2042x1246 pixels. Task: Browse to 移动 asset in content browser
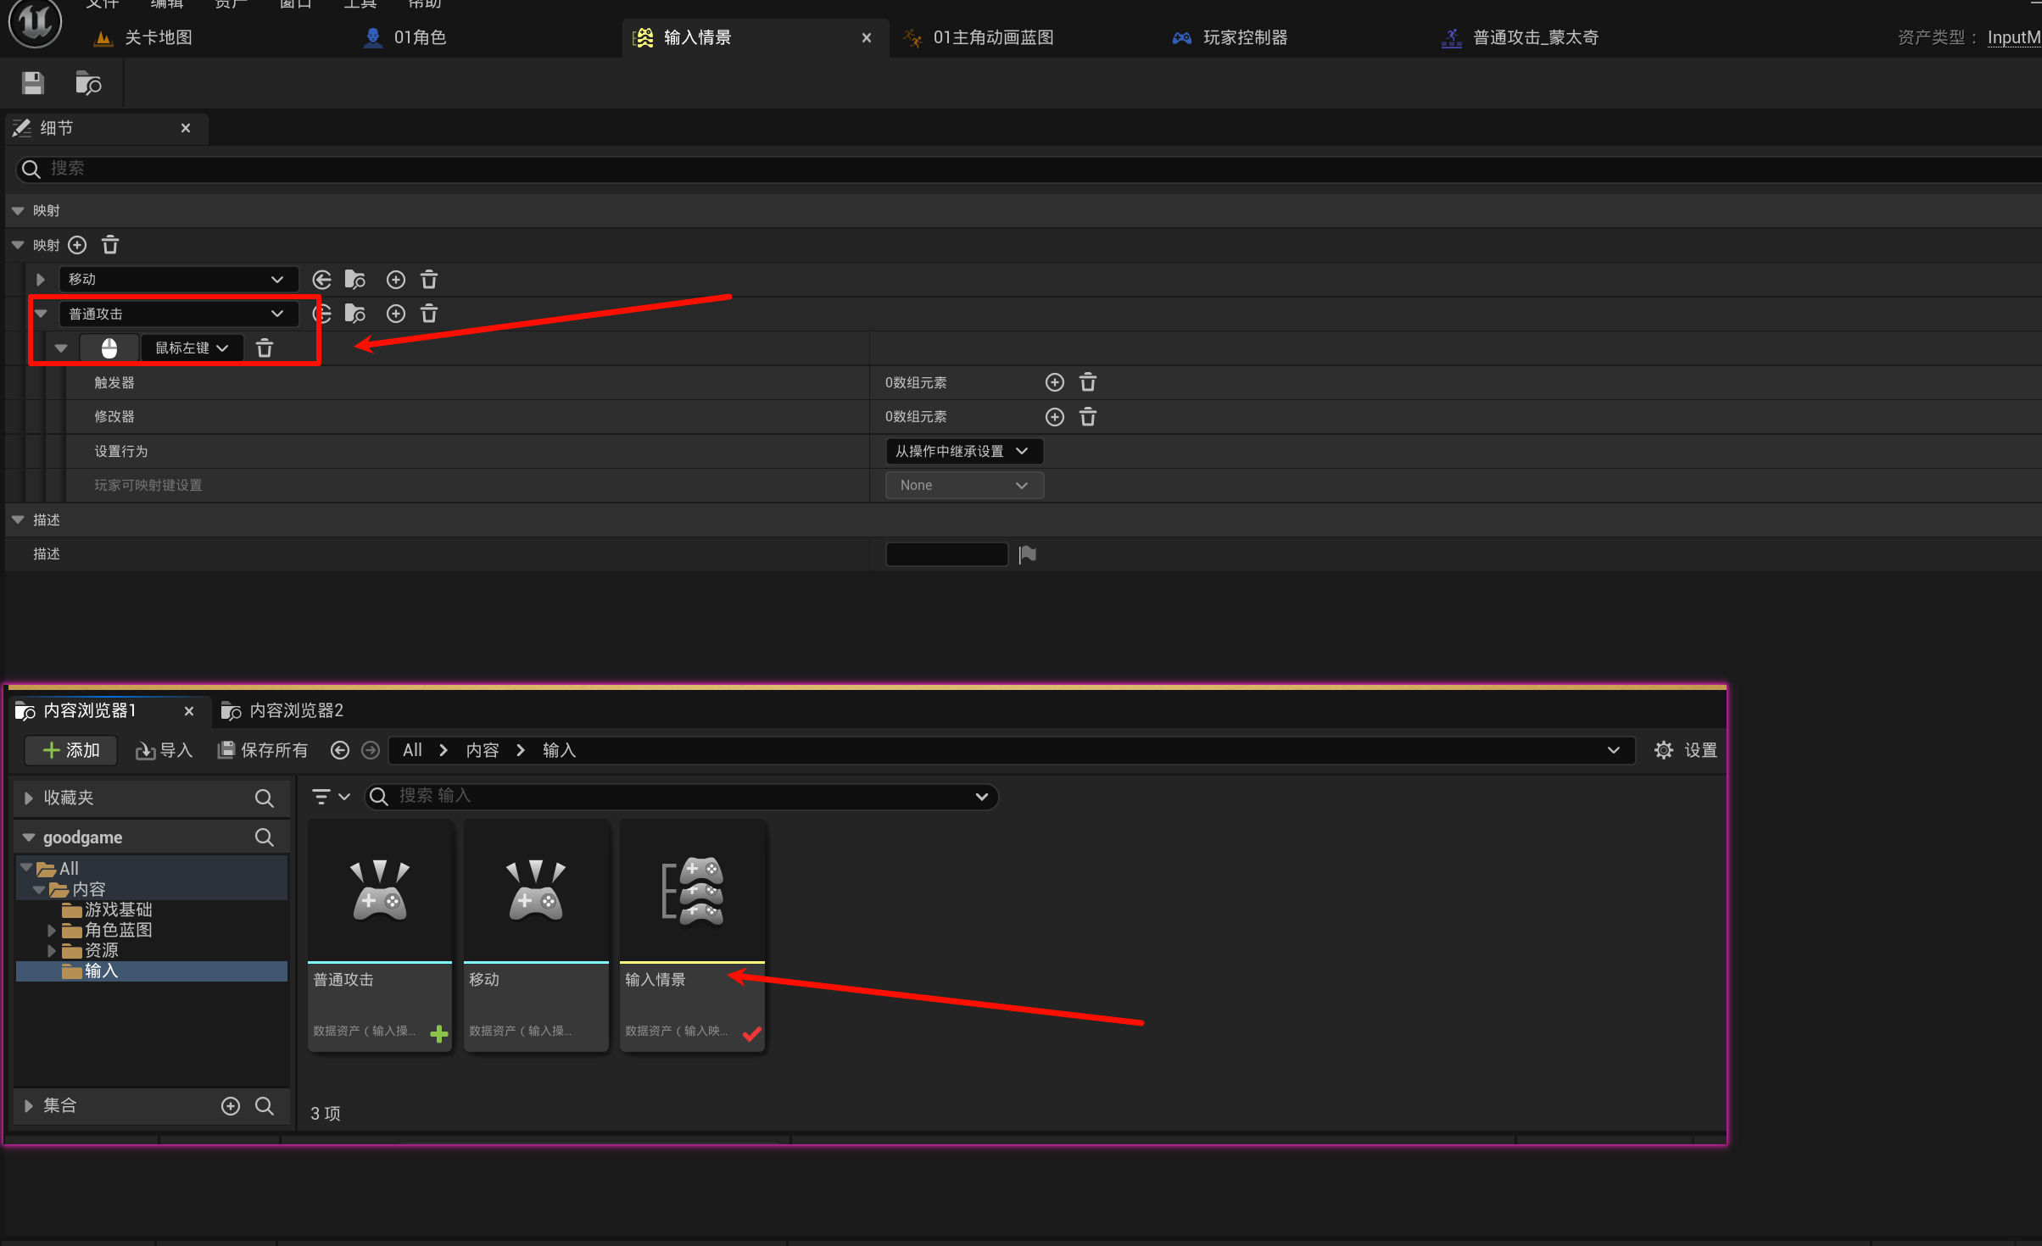click(x=355, y=280)
